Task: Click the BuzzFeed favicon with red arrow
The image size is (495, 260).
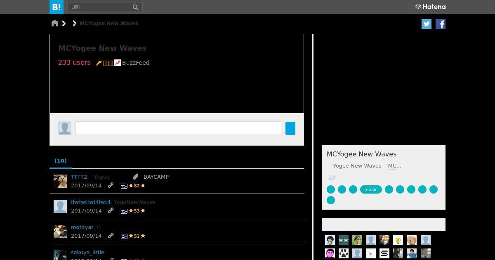Action: [118, 63]
